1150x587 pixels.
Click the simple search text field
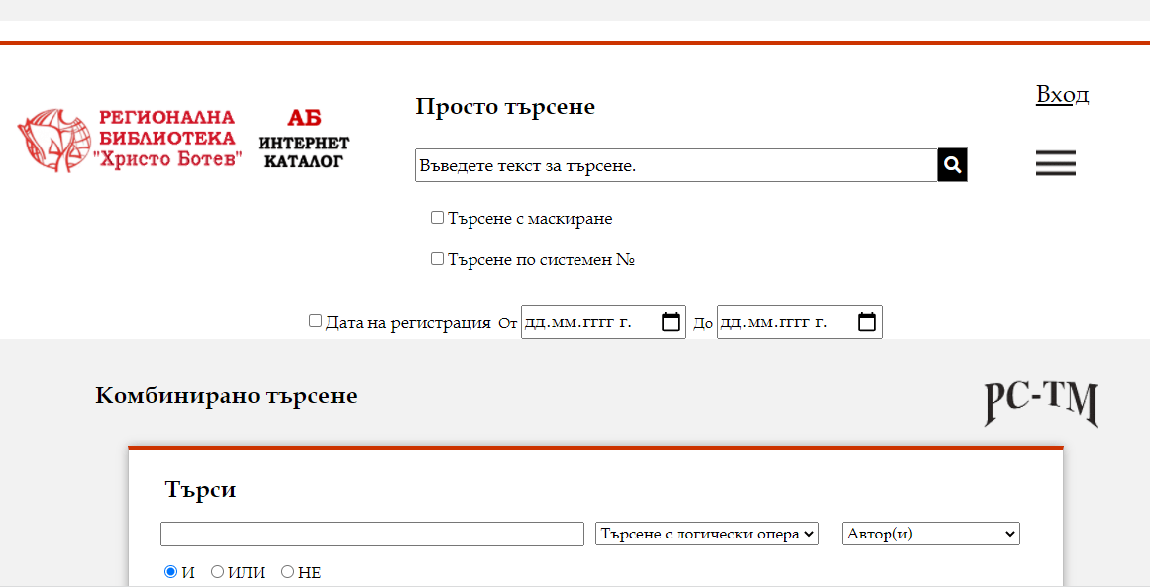(674, 164)
